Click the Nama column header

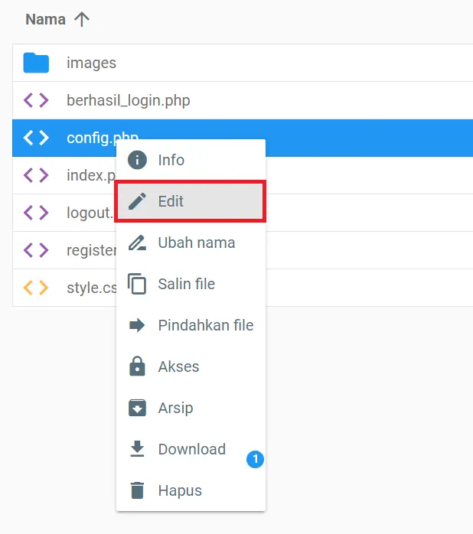(45, 20)
